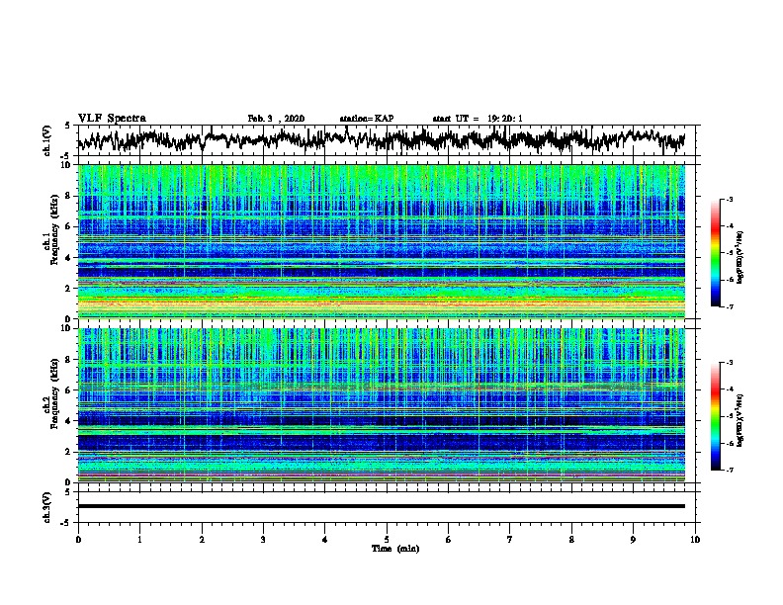Select the date text "Feb. 3 , 2020"
This screenshot has height=605, width=783.
coord(276,119)
